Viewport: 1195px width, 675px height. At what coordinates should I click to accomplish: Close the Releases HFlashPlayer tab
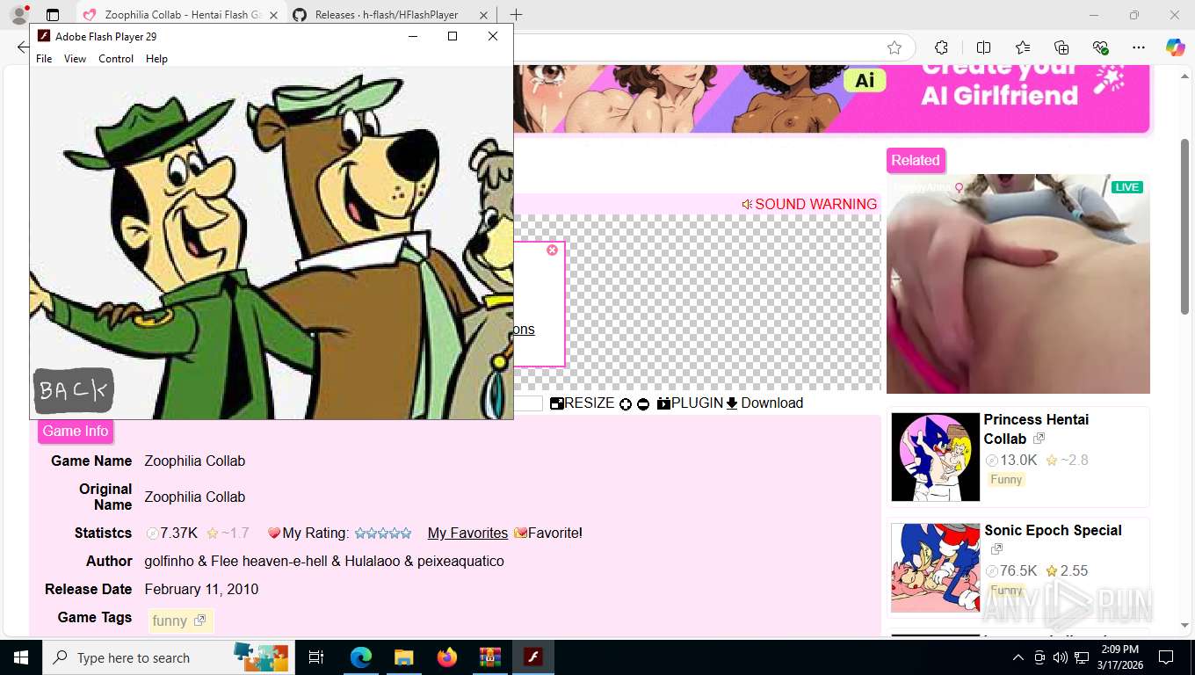click(x=484, y=15)
